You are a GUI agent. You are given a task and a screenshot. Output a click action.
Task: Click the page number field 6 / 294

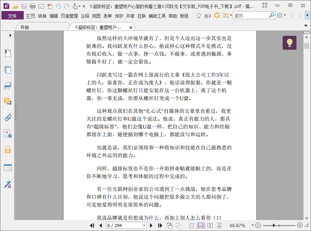point(124,225)
